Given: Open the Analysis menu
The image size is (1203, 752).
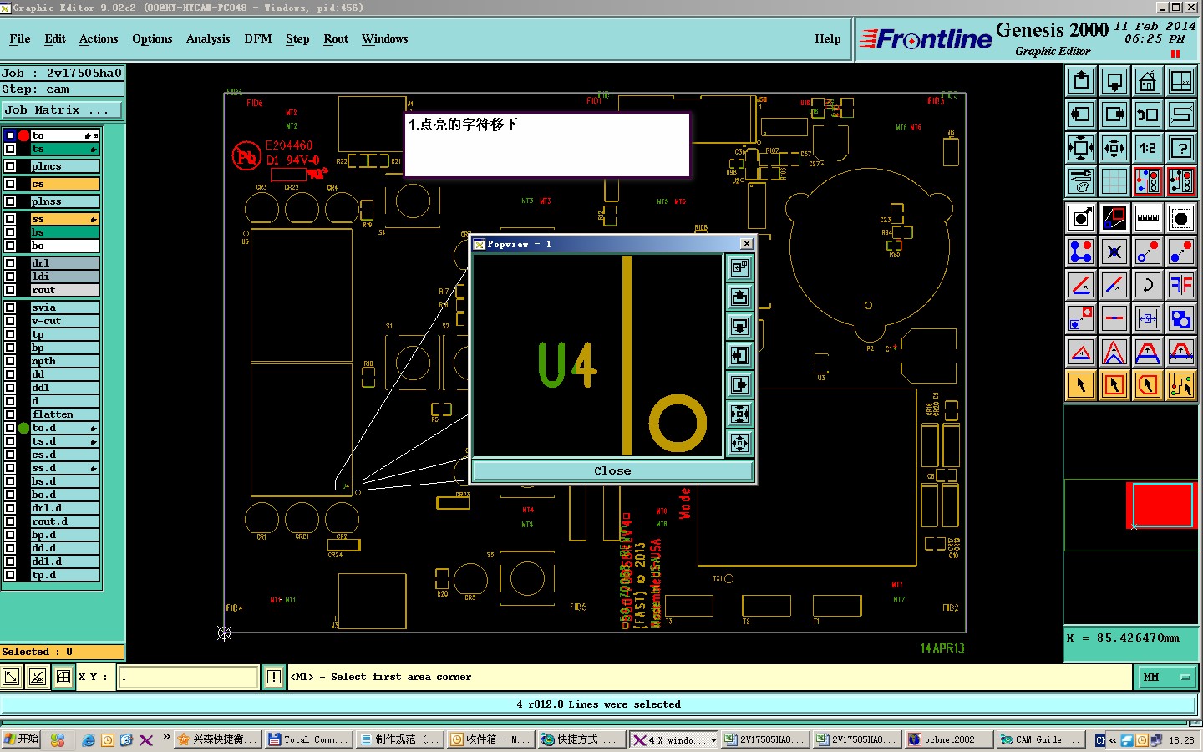Looking at the screenshot, I should point(208,39).
